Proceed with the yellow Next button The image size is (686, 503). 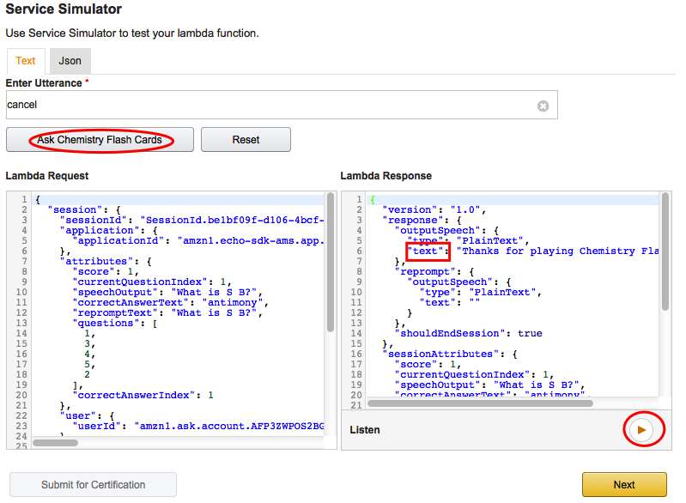point(624,485)
